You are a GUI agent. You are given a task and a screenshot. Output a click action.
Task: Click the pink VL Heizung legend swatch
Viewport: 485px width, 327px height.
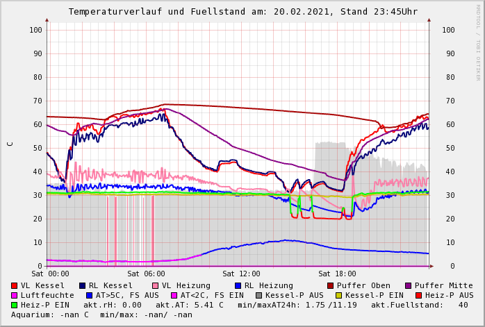click(x=155, y=285)
